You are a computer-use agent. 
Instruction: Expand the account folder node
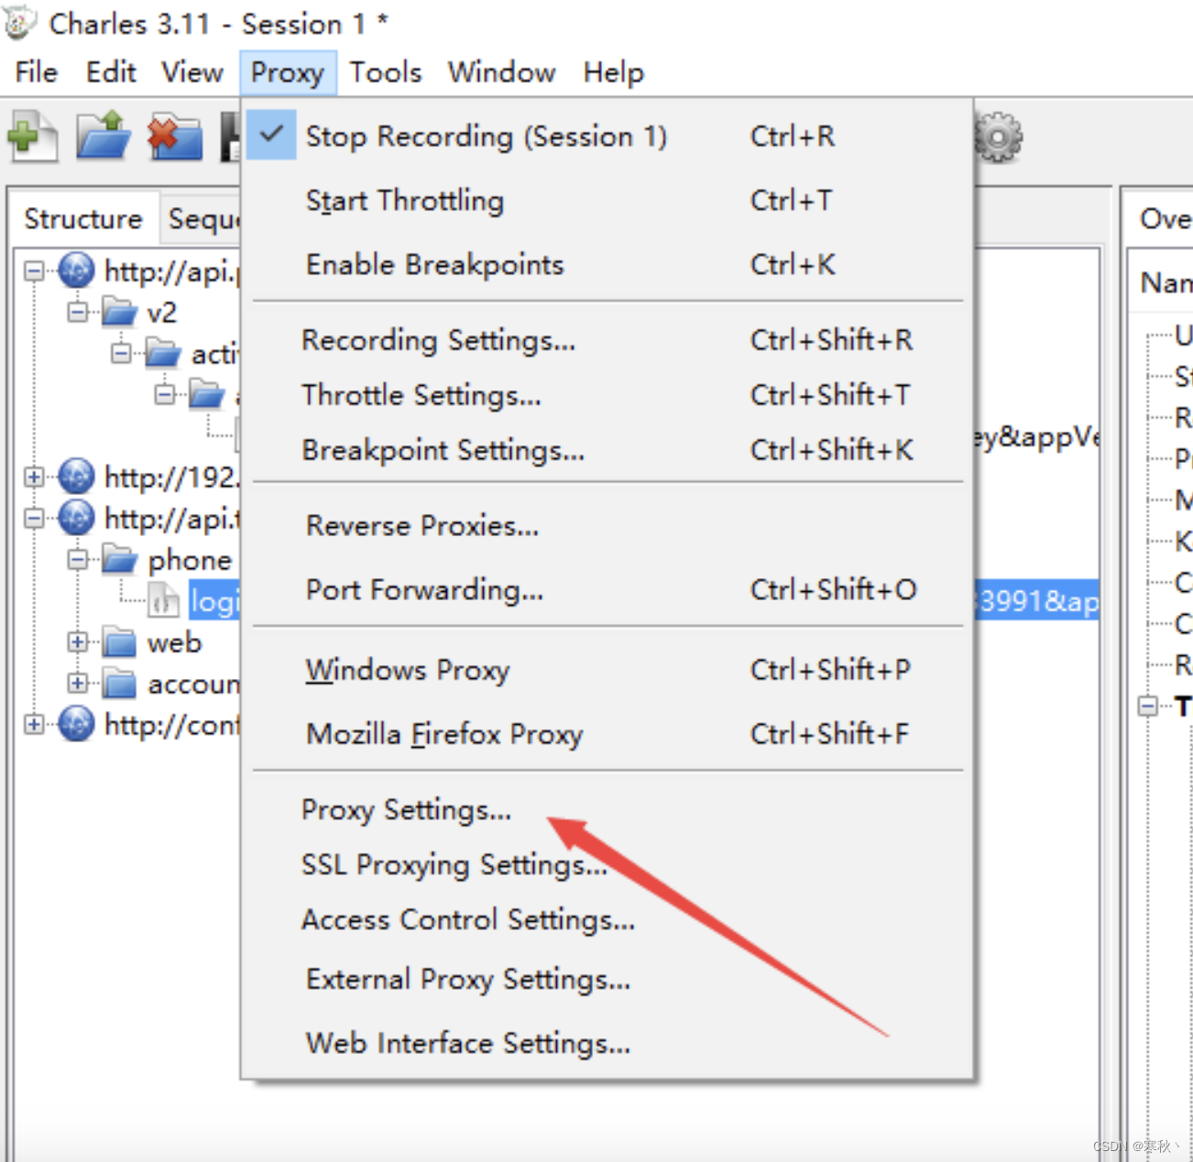coord(78,683)
